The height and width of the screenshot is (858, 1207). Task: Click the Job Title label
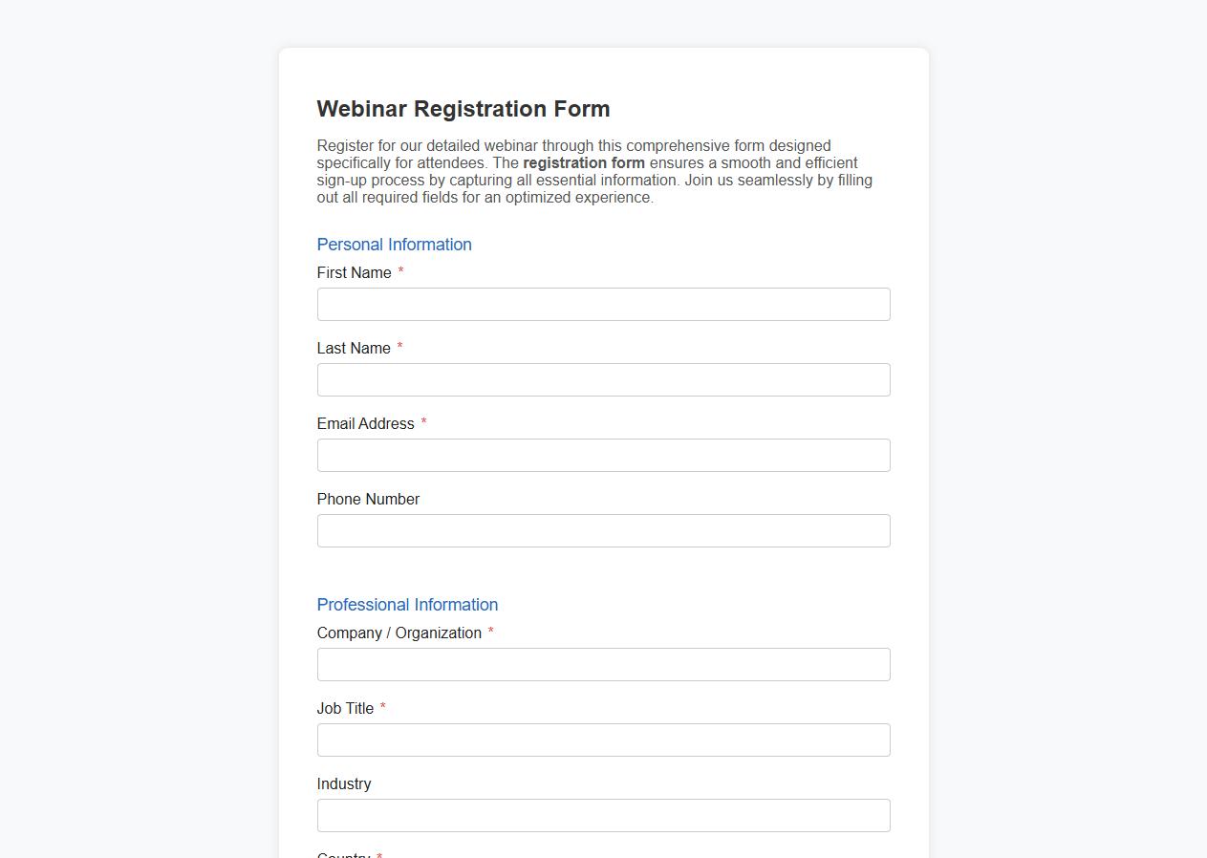346,708
